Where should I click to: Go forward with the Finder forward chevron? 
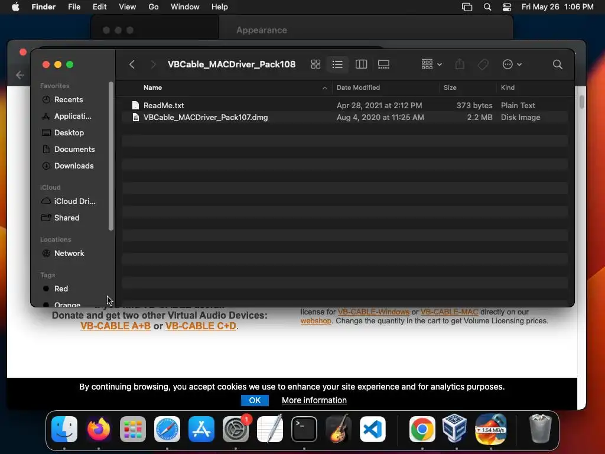(153, 64)
